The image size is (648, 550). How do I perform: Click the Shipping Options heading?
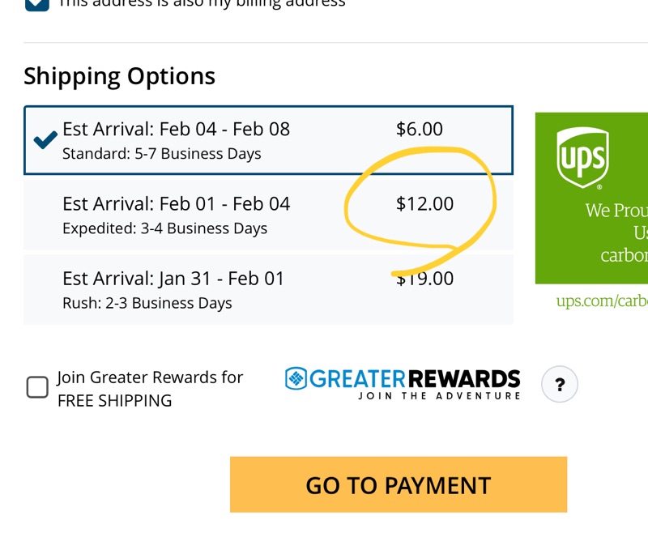pos(119,76)
